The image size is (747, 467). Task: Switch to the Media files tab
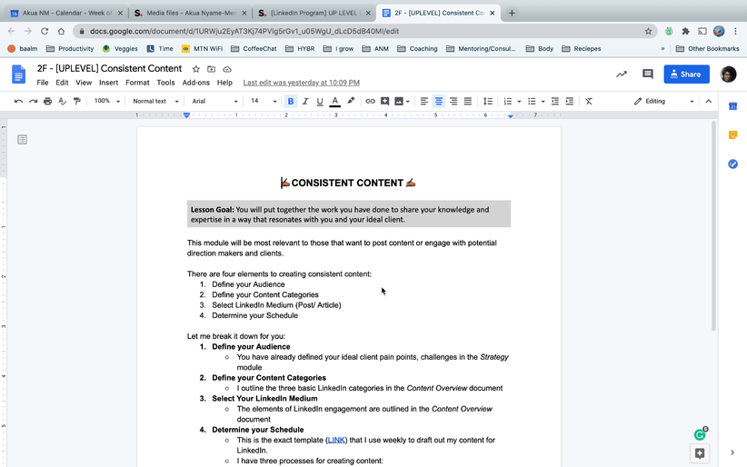click(190, 13)
